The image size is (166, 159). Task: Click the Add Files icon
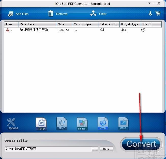coord(11,14)
